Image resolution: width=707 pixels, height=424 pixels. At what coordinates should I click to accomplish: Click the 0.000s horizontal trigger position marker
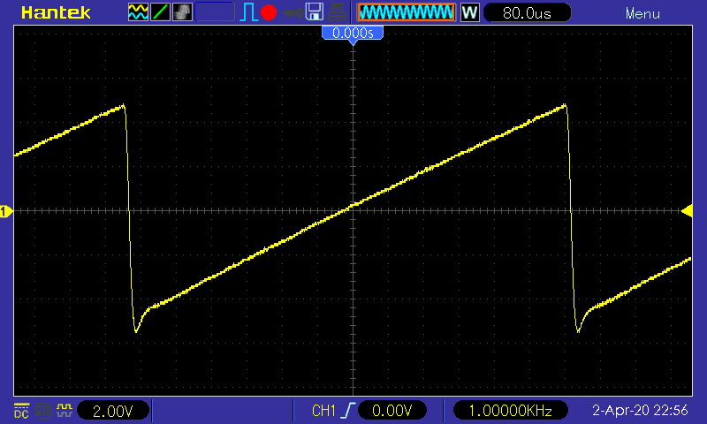pyautogui.click(x=353, y=34)
